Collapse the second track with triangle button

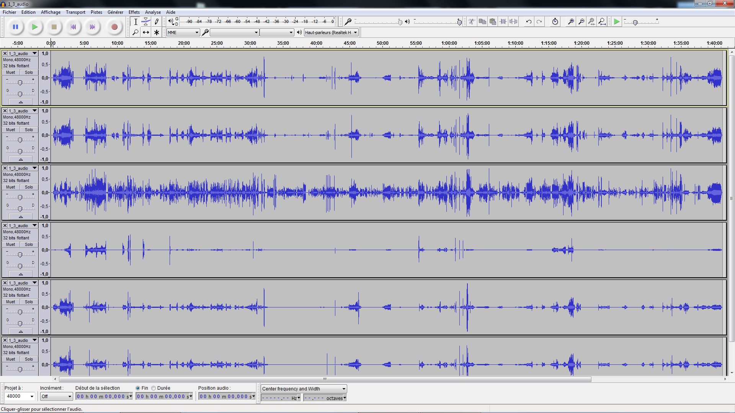(x=21, y=159)
